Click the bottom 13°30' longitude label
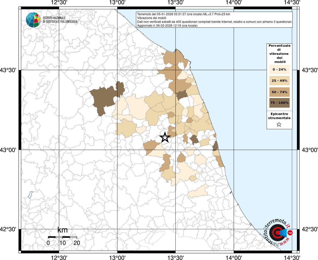 pos(175,257)
